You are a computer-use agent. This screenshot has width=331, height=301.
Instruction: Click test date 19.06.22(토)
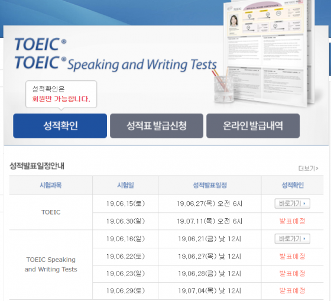(125, 257)
